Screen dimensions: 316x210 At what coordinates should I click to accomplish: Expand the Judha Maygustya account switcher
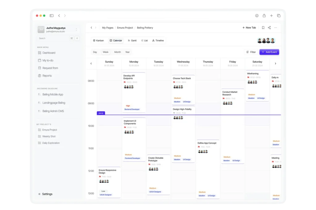(x=77, y=30)
